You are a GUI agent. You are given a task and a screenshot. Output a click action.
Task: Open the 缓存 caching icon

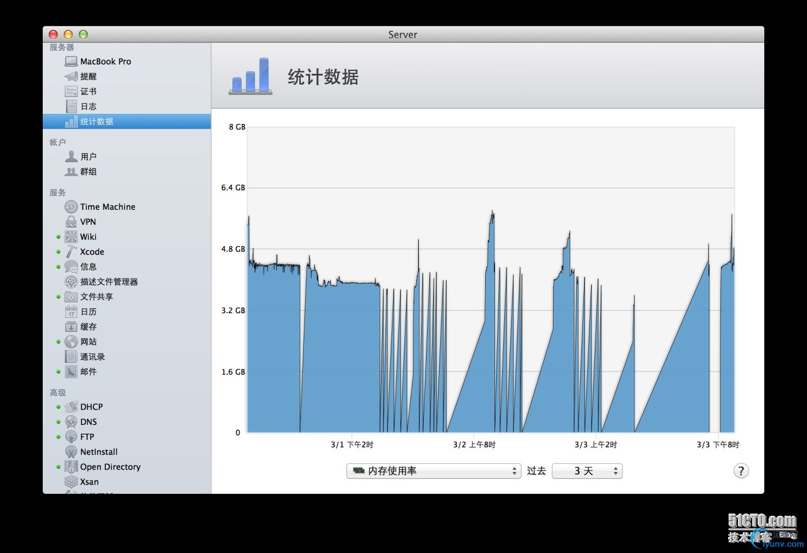point(71,327)
